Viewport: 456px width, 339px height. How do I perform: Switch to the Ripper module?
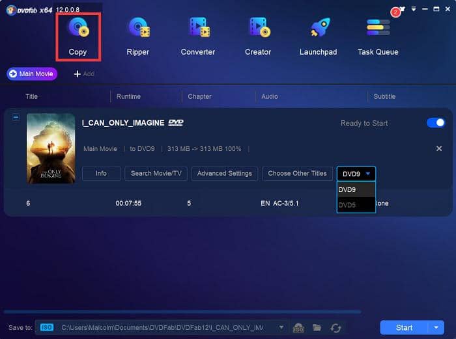(137, 36)
